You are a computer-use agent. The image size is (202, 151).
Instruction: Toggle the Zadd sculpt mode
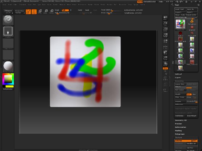[x=80, y=10]
